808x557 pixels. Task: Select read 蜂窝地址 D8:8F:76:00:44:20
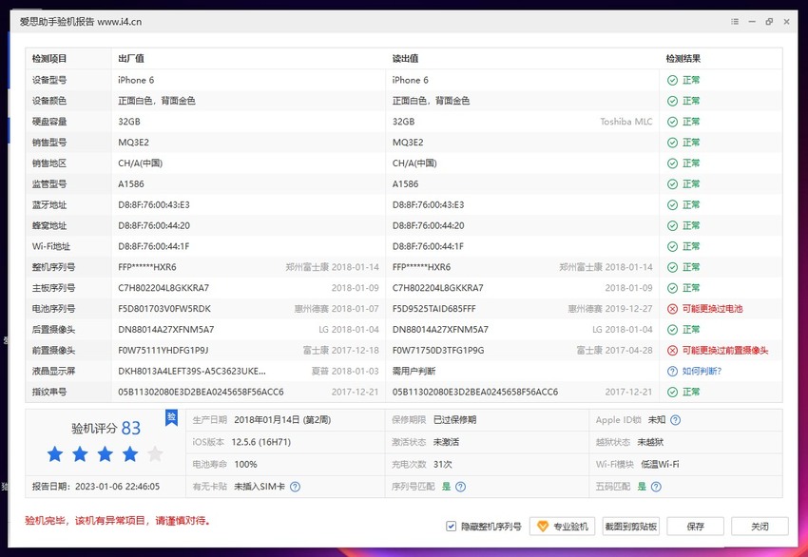tap(428, 225)
